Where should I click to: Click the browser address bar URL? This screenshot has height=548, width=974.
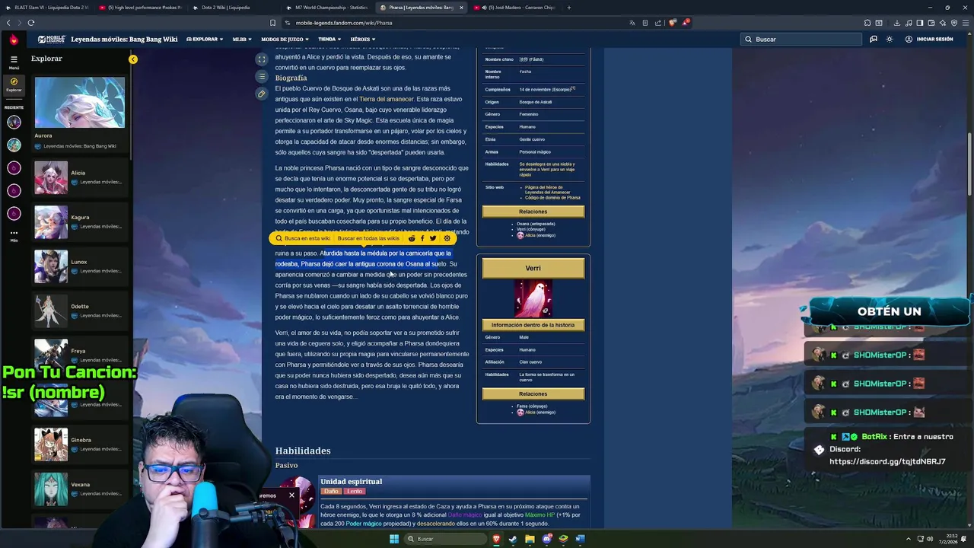[x=344, y=23]
